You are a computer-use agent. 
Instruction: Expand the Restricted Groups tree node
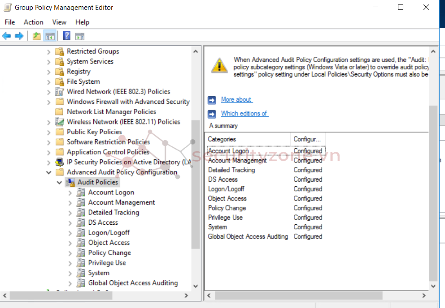tap(49, 51)
